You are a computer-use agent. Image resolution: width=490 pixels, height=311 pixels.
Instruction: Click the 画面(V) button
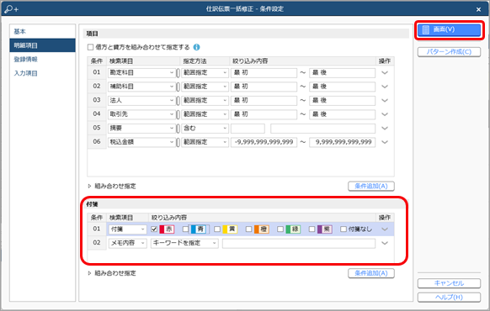[x=449, y=30]
